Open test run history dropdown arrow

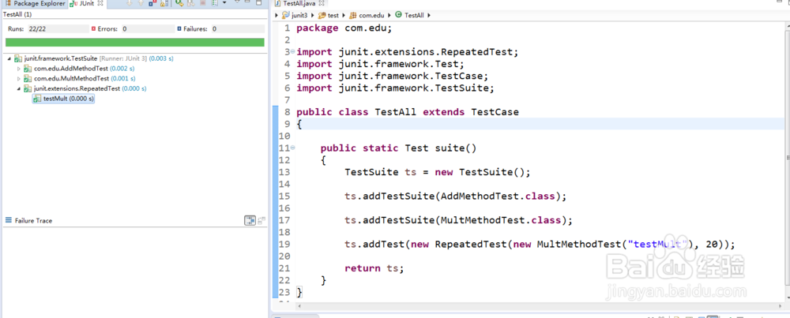224,2
